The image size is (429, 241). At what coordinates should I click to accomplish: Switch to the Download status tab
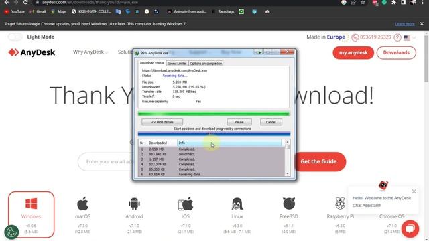[x=152, y=63]
